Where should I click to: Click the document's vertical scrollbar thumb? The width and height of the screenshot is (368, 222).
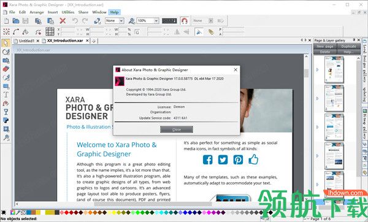pos(306,73)
